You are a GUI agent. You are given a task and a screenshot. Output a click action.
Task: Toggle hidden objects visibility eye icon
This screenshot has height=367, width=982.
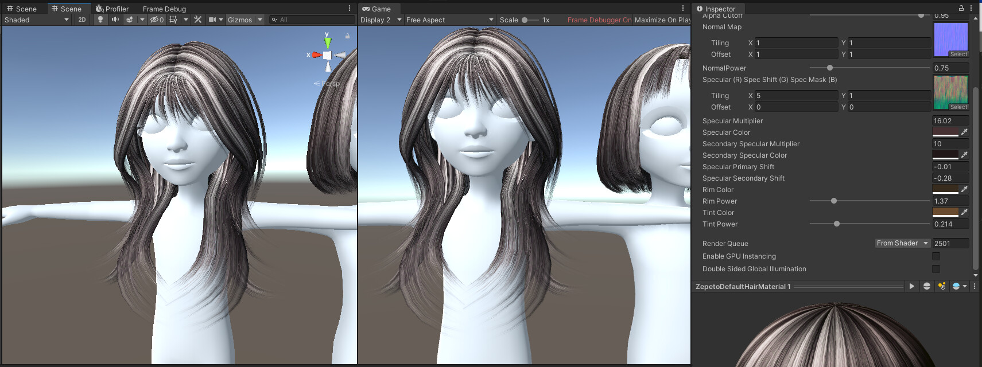tap(157, 19)
